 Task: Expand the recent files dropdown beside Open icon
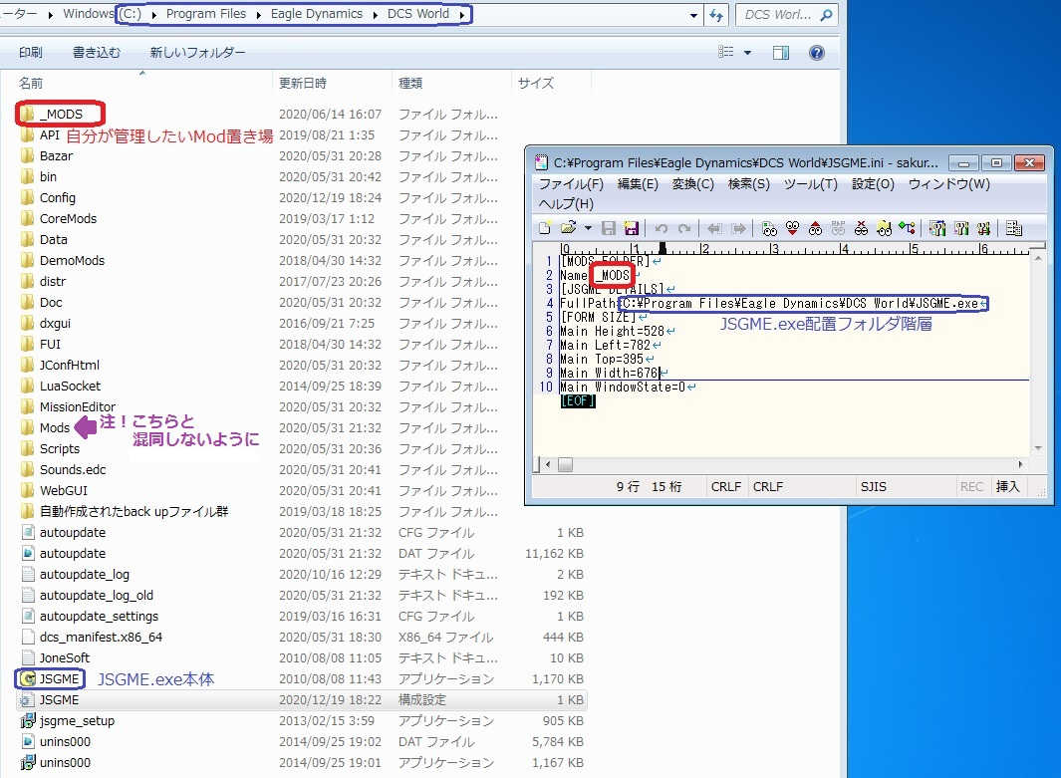click(x=588, y=228)
